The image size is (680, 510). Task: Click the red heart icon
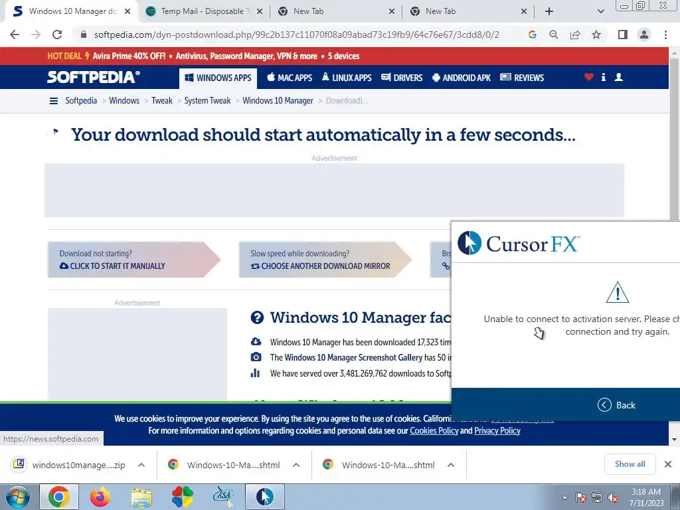[x=588, y=77]
